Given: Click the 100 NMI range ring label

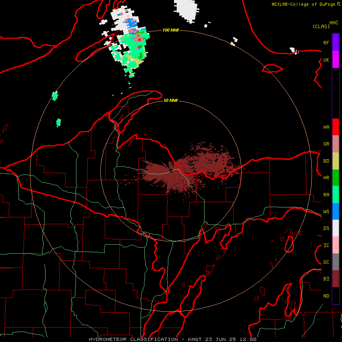Looking at the screenshot, I should [171, 30].
